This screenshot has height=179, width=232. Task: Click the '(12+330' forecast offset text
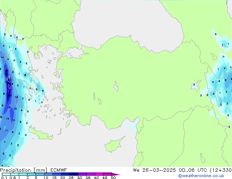221,170
